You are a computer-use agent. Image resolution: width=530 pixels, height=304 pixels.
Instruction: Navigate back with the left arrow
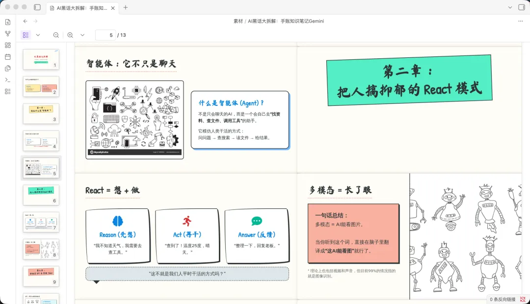(x=26, y=21)
